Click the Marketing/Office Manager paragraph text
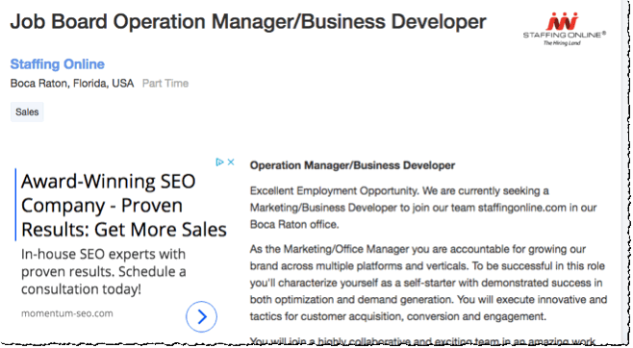The height and width of the screenshot is (348, 633). click(x=428, y=283)
